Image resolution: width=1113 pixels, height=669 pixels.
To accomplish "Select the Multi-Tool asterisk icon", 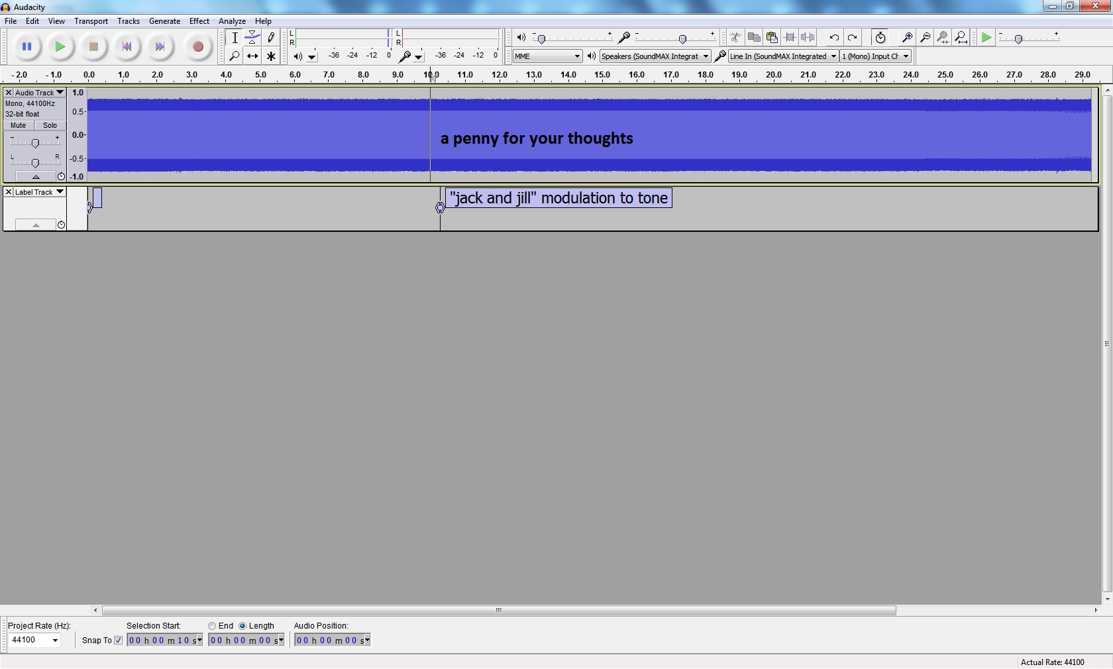I will 271,56.
